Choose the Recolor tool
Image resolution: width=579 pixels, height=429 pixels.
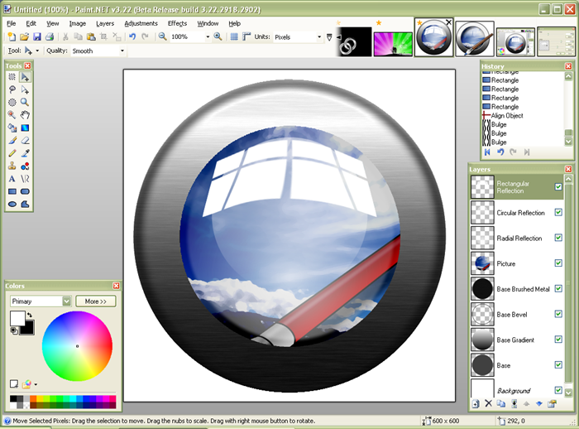tap(25, 166)
